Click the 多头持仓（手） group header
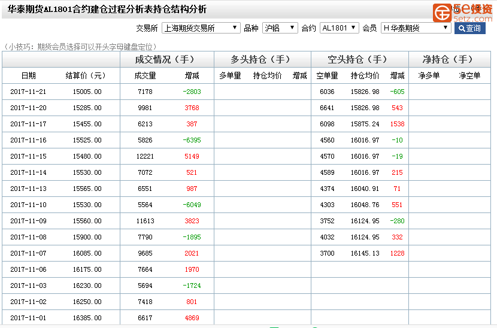The height and width of the screenshot is (328, 497). point(260,59)
